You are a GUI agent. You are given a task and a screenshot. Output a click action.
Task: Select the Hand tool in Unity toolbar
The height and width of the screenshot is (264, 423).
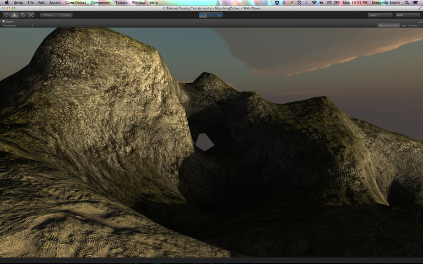pos(7,15)
